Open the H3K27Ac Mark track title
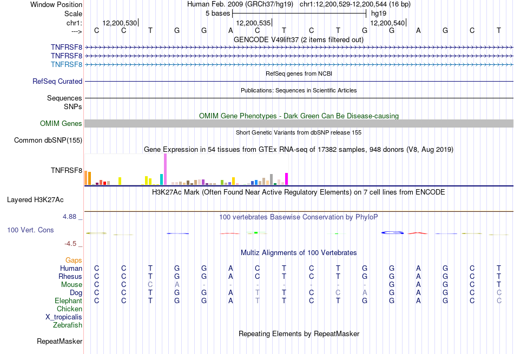This screenshot has width=514, height=354. coord(298,192)
